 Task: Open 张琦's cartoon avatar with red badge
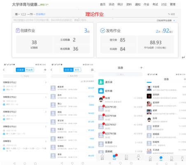pos(101,99)
